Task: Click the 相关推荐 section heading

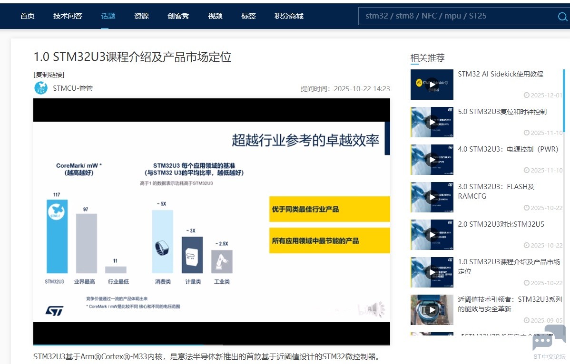Action: tap(427, 57)
